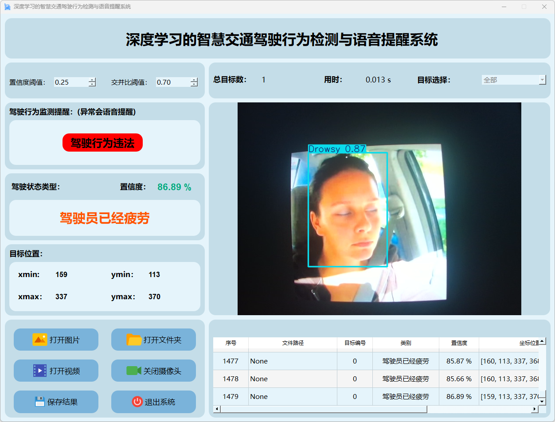Open the 目标选择 dropdown list
The image size is (555, 422).
point(542,80)
